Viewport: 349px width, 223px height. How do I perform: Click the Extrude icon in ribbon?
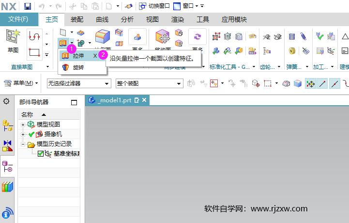[63, 43]
